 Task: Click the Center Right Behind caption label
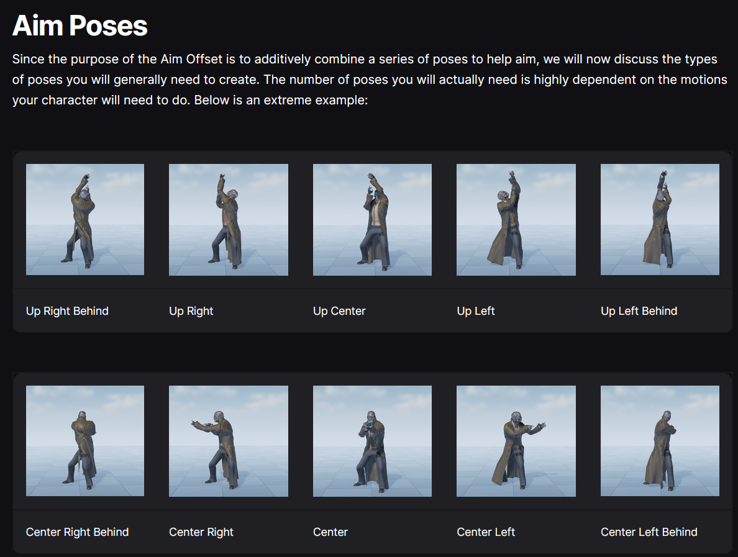click(77, 532)
